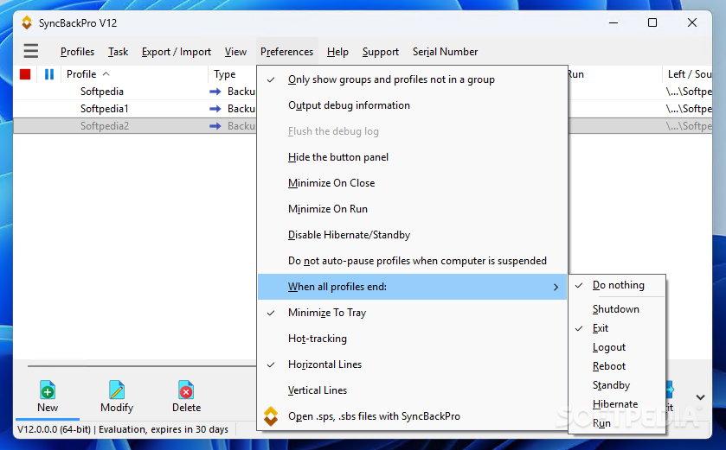Uncheck Horizontal Lines option
The height and width of the screenshot is (450, 726).
(x=412, y=364)
